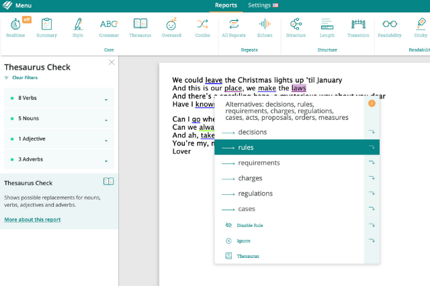This screenshot has width=430, height=286.
Task: Click the arrow icon next to 'regulations'
Action: pos(372,193)
